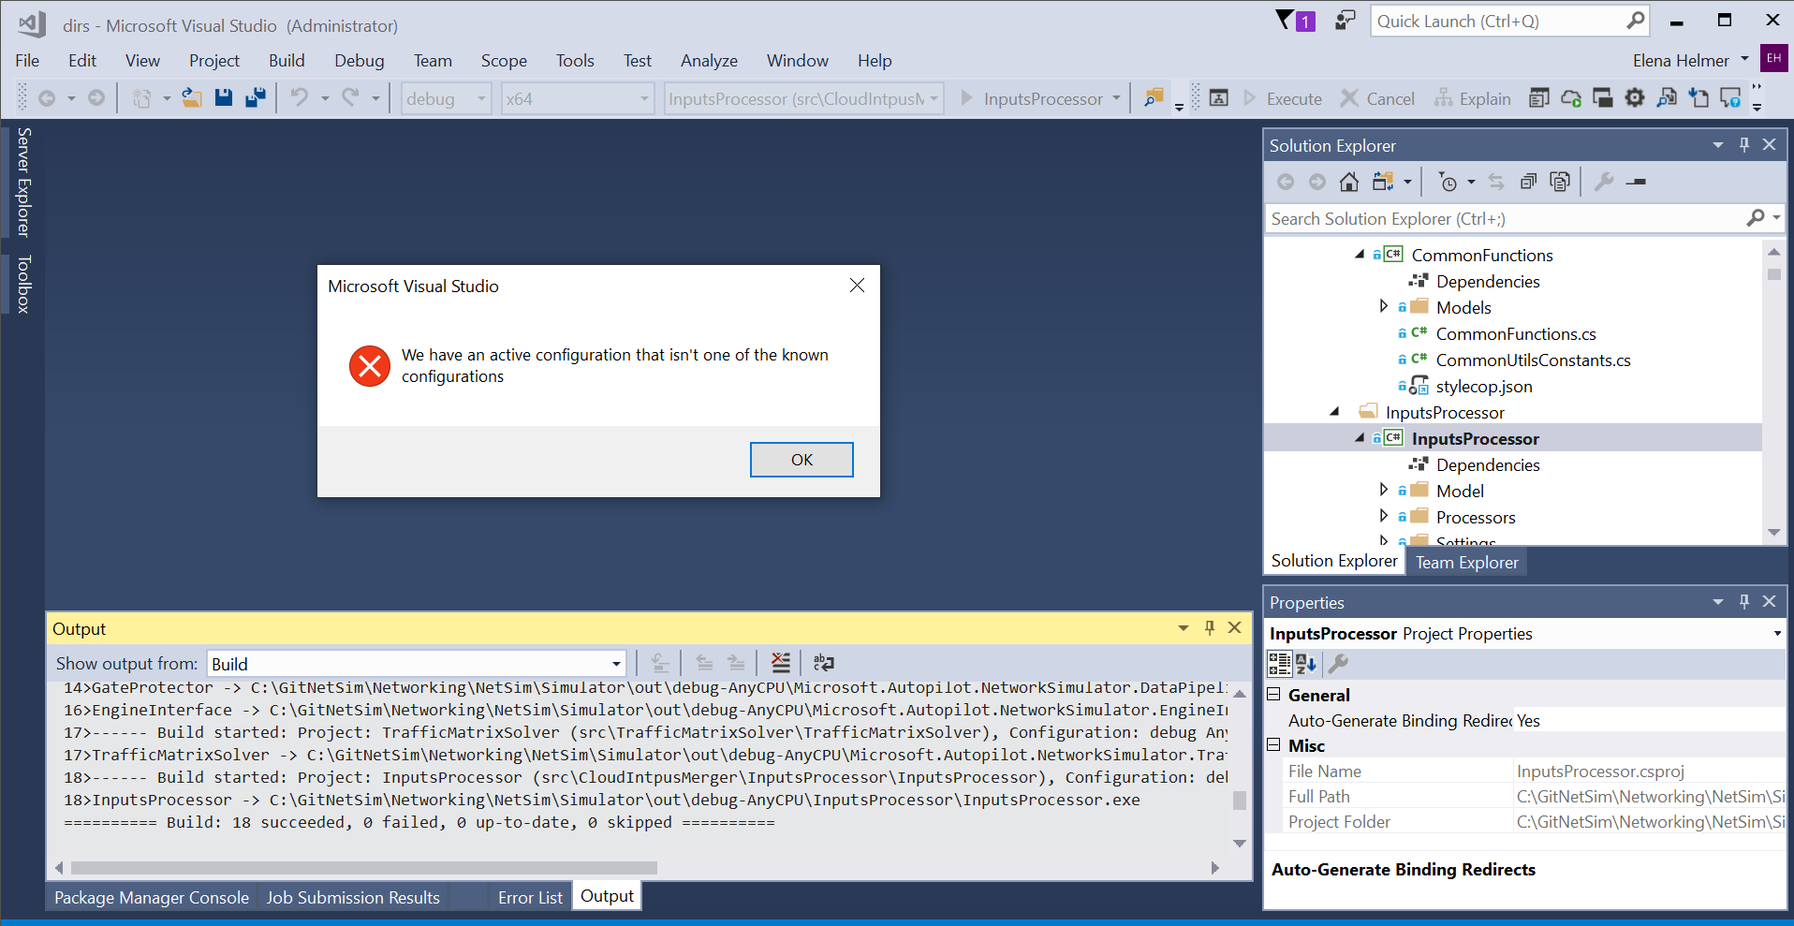Open the startup project InputsProcessor dropdown
Image resolution: width=1794 pixels, height=926 pixels.
803,98
